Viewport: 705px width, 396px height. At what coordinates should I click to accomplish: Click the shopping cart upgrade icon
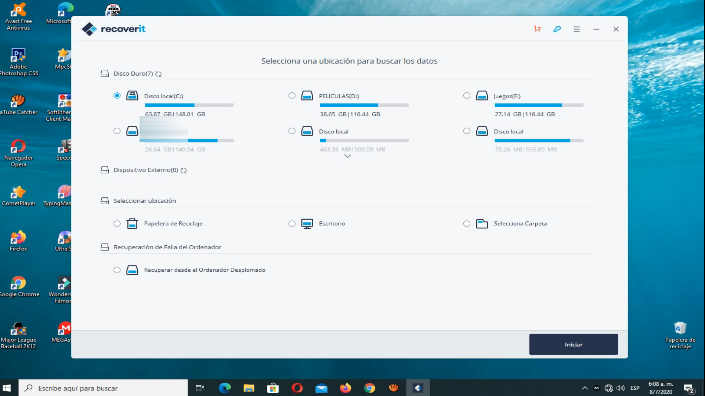pos(537,29)
